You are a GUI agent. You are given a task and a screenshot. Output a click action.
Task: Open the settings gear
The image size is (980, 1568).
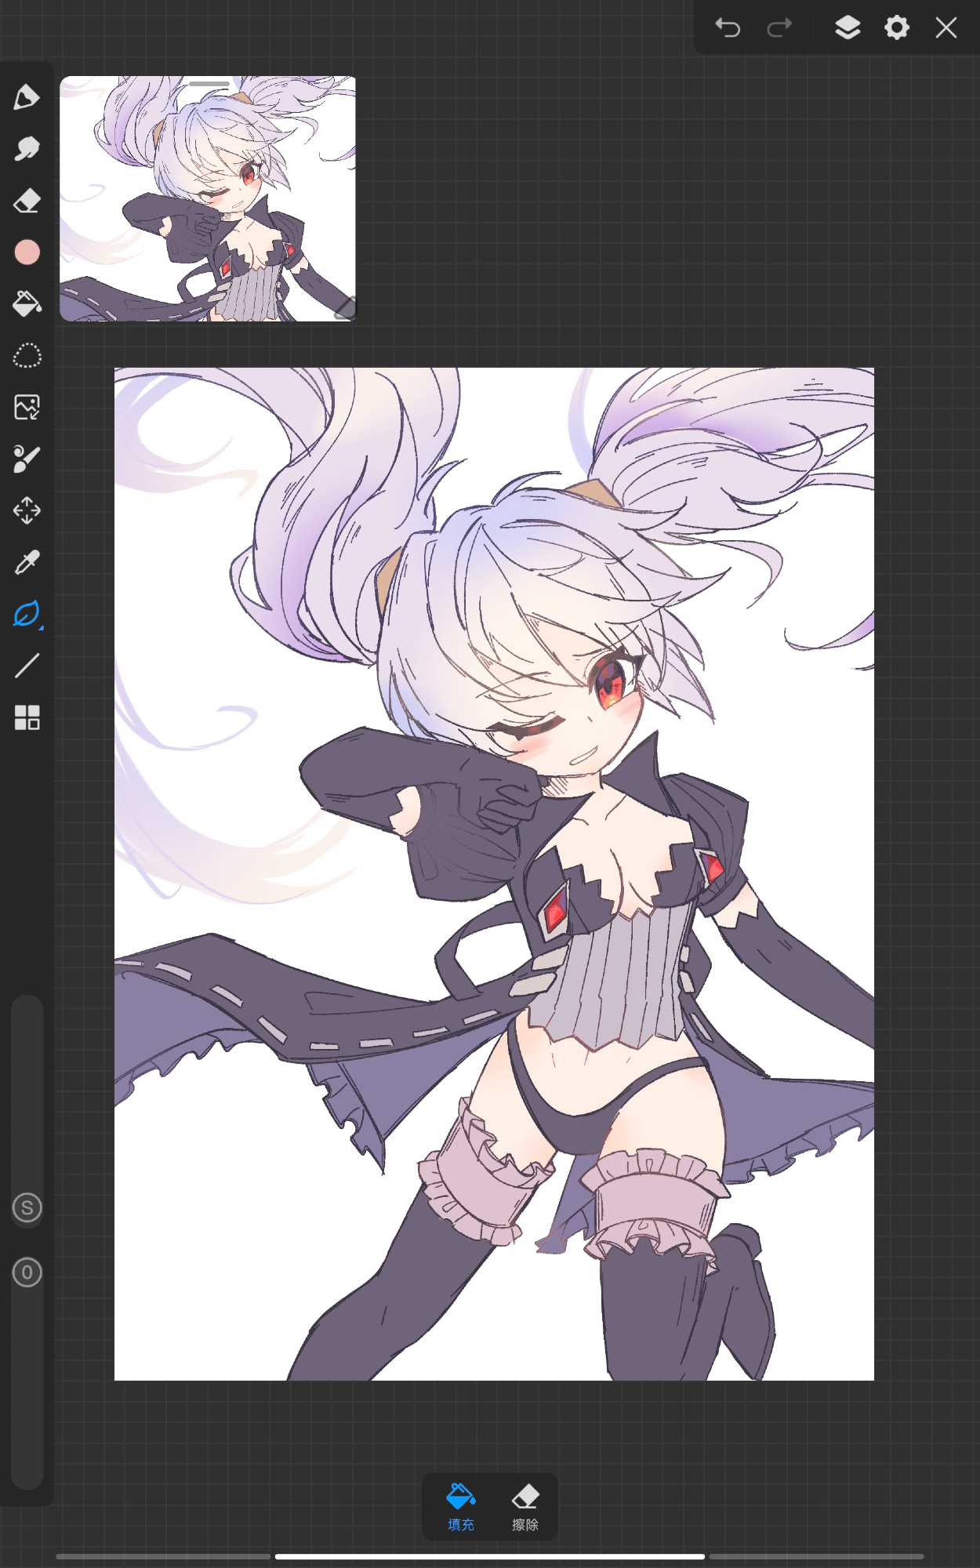897,28
